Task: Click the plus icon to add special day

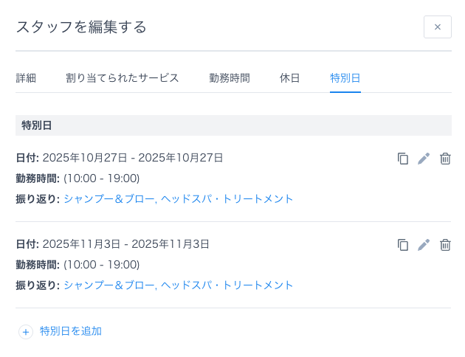Action: 26,332
